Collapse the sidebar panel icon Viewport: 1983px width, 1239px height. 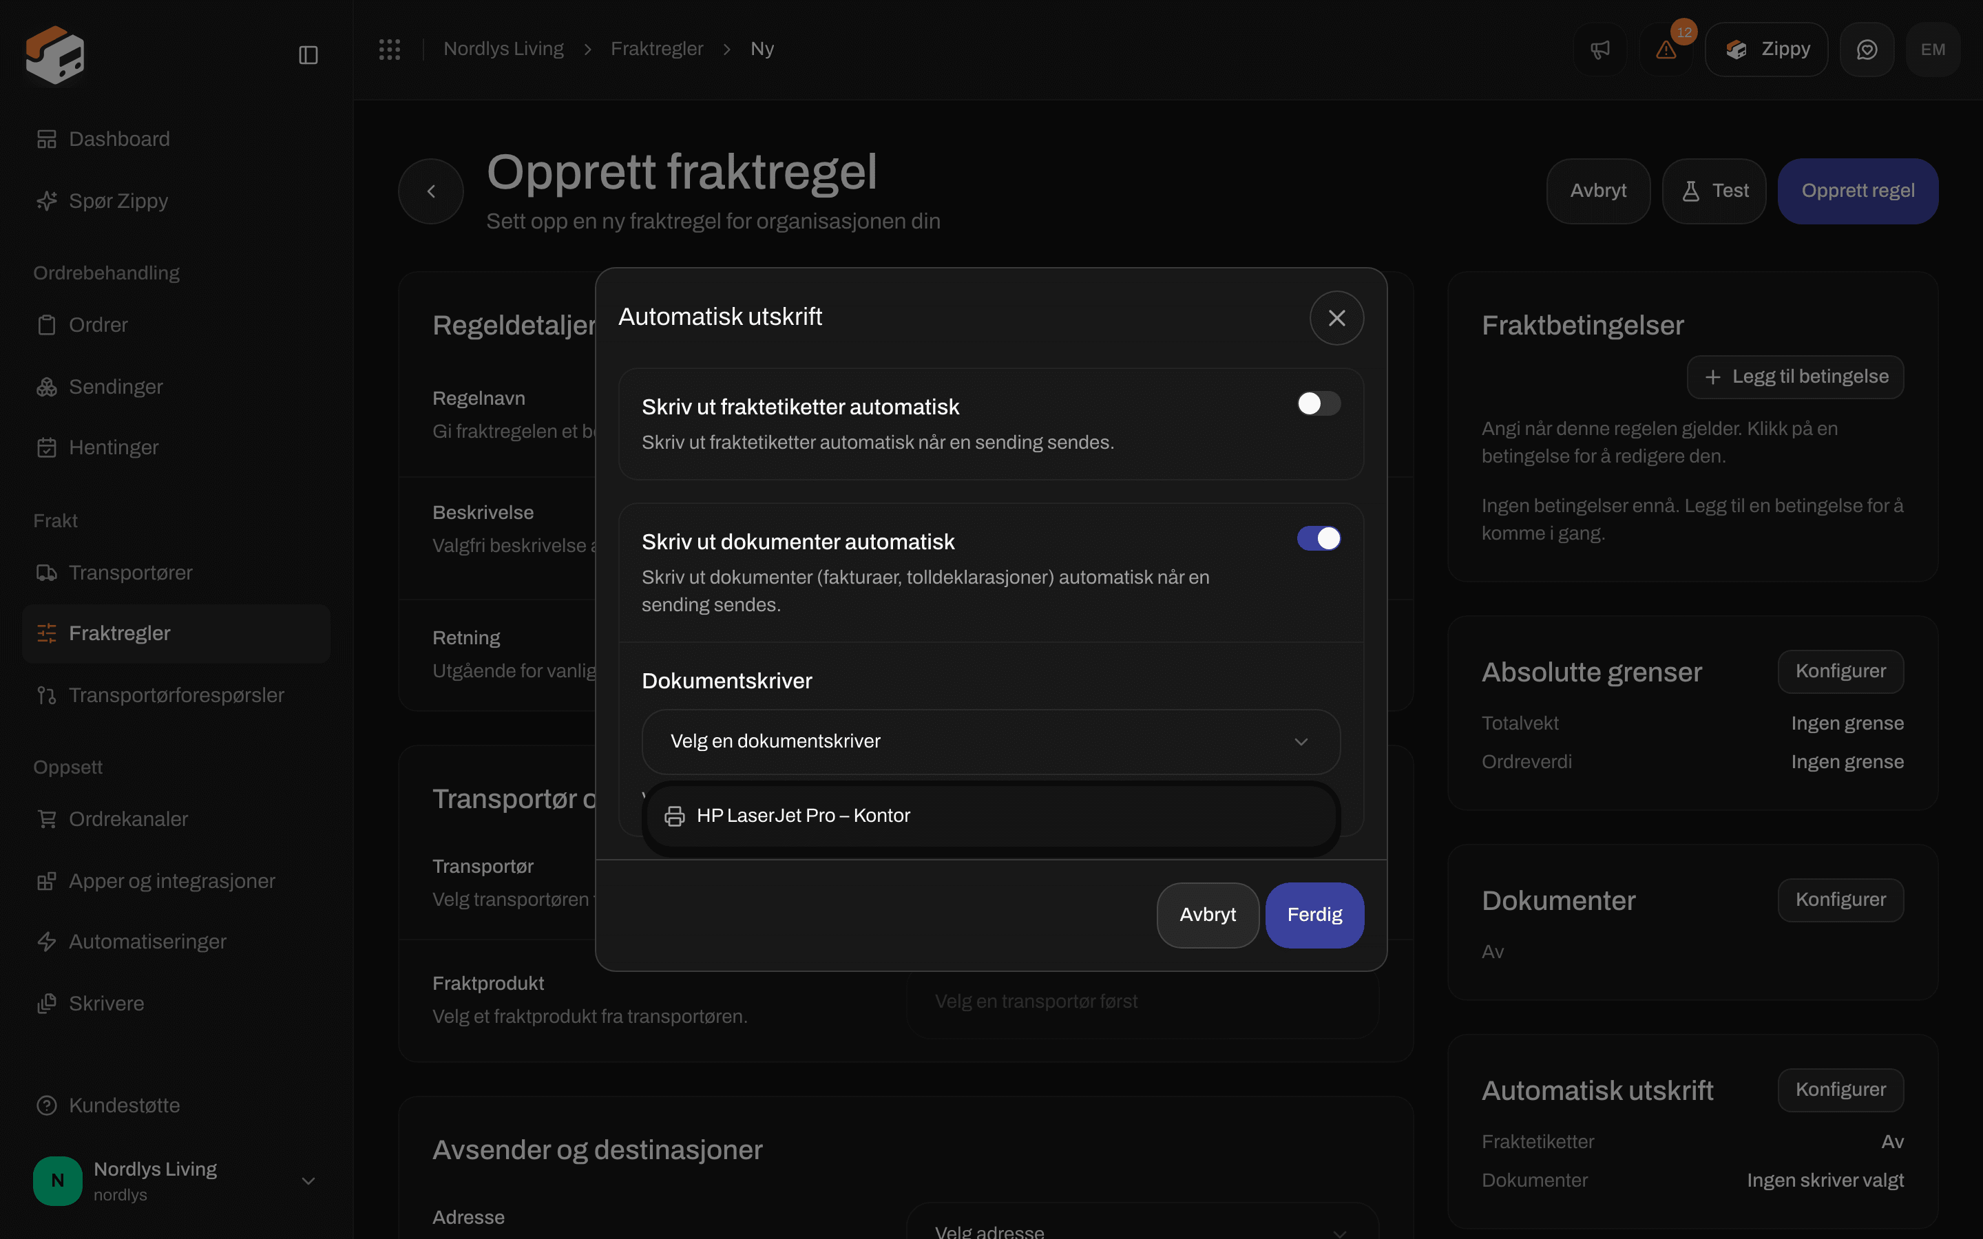pos(308,55)
